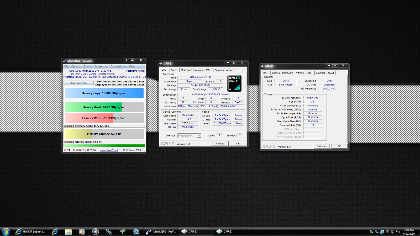Image resolution: width=420 pixels, height=236 pixels.
Task: Open the µTorrent tray icon
Action: (387, 232)
